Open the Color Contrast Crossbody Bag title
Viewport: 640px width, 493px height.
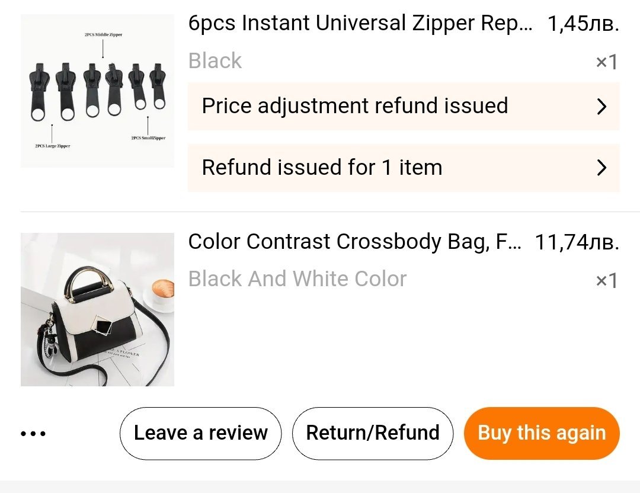pos(355,242)
